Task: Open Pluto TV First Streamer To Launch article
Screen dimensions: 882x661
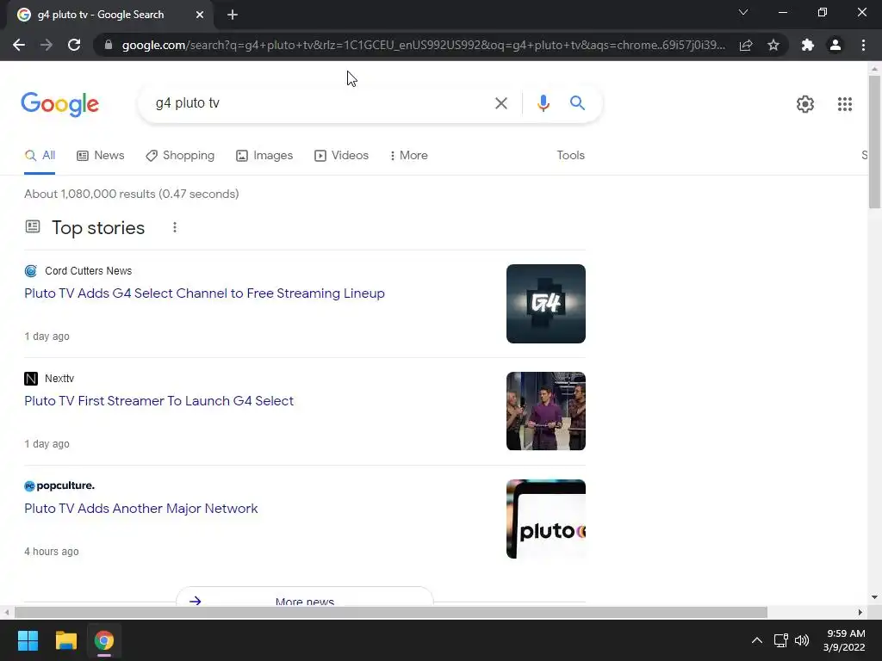Action: coord(158,401)
